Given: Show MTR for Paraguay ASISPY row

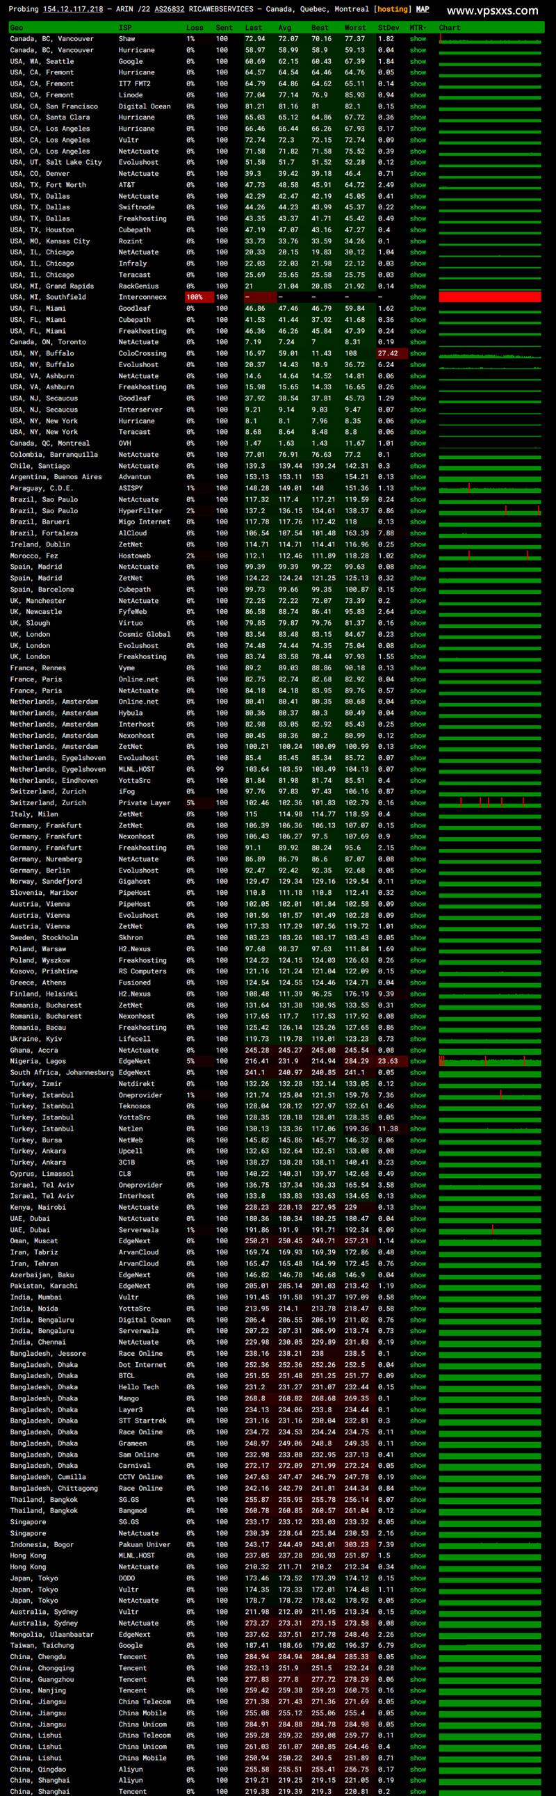Looking at the screenshot, I should tap(418, 488).
